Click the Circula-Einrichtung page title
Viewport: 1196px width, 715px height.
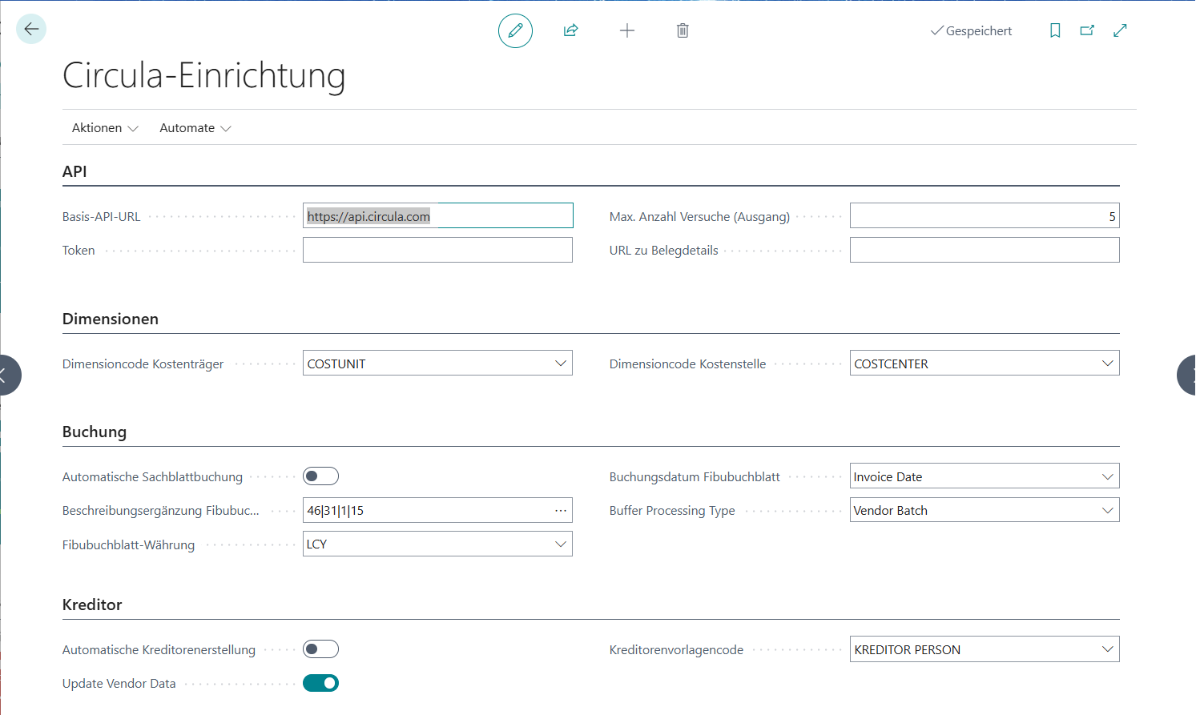(204, 76)
